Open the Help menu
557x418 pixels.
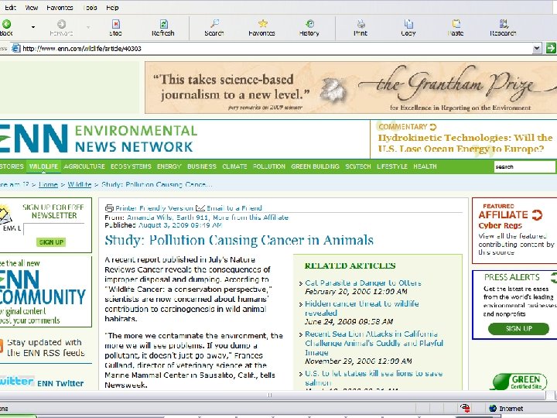click(x=112, y=7)
